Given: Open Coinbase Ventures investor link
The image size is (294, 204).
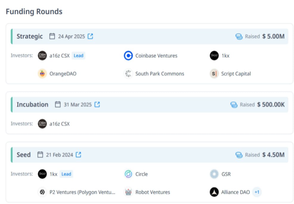Looking at the screenshot, I should (156, 56).
